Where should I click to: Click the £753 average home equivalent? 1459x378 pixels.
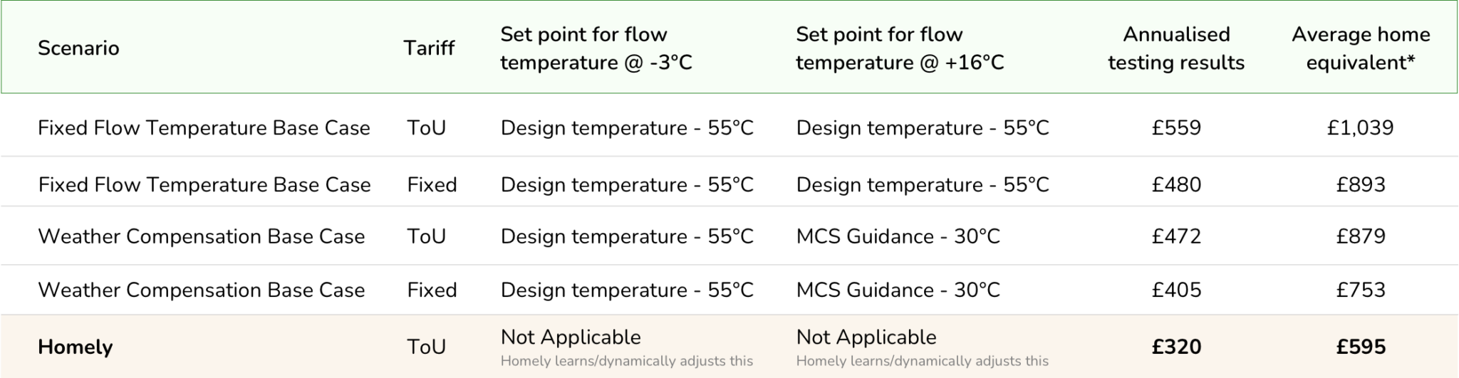coord(1361,290)
